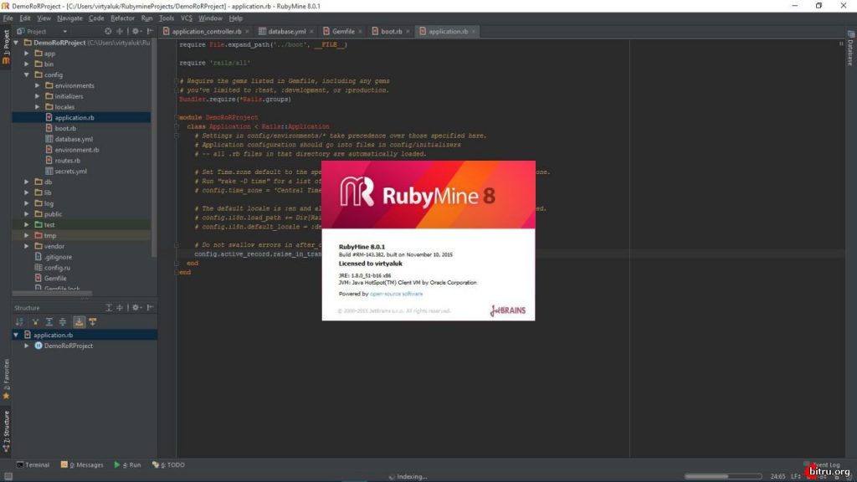Screen dimensions: 857x482
Task: Click the Project panel settings gear
Action: 135,31
